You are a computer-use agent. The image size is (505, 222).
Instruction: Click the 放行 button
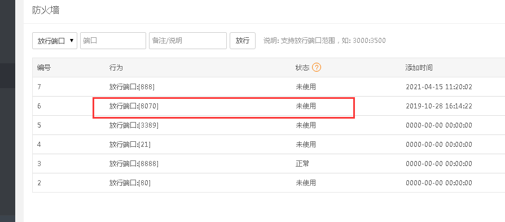[x=243, y=41]
